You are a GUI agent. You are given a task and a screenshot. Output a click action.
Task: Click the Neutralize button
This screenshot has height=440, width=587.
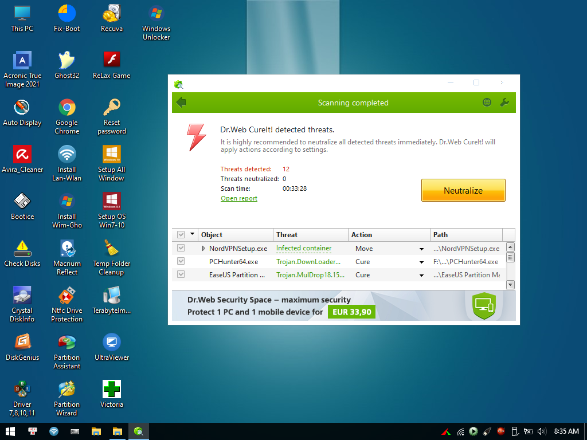click(x=463, y=190)
